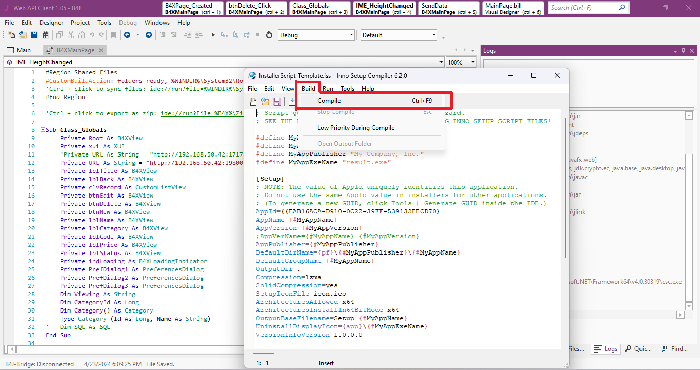Open the Logs panel options dropdown arrow
Viewport: 700px width, 370px height.
click(675, 51)
